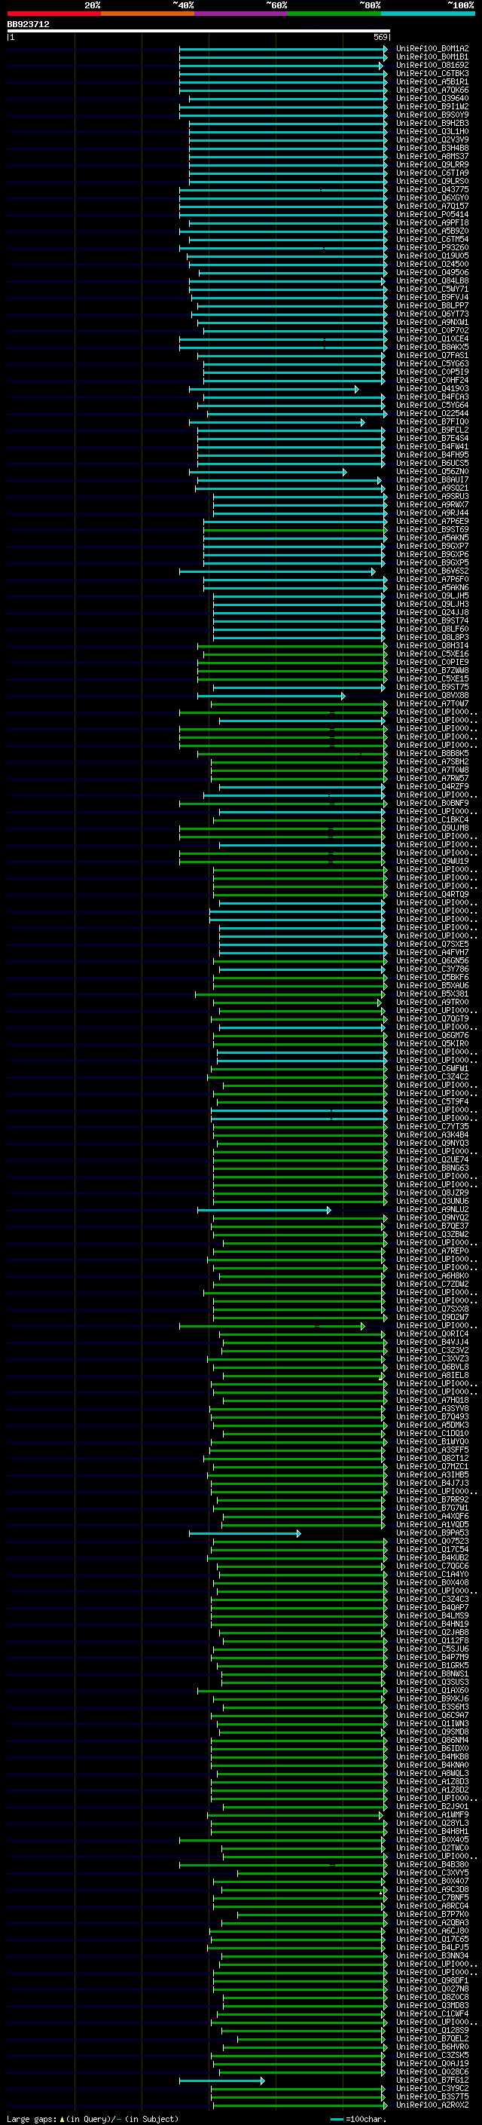Select the UniRef100_A9PFI8 label

pos(432,222)
